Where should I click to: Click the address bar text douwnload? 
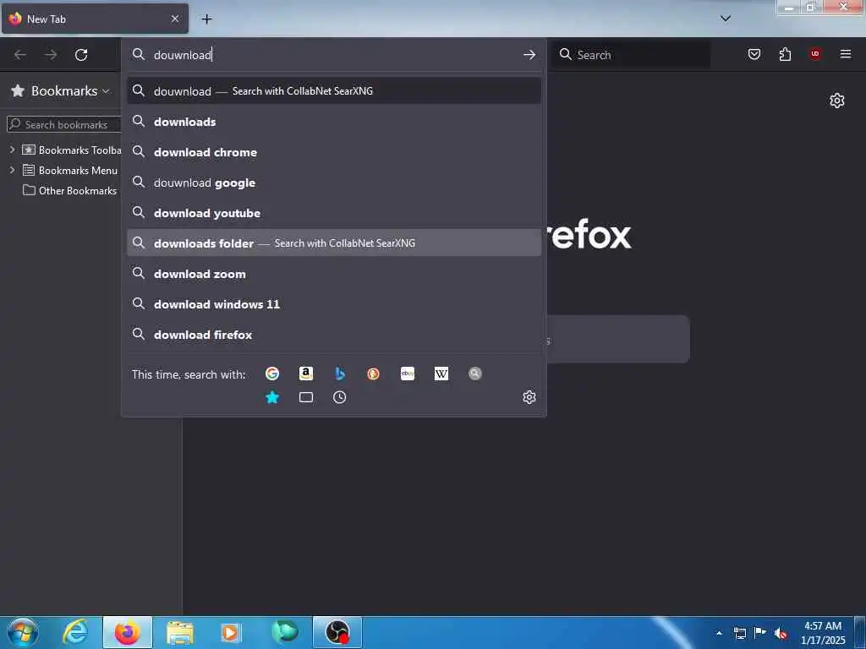point(183,55)
